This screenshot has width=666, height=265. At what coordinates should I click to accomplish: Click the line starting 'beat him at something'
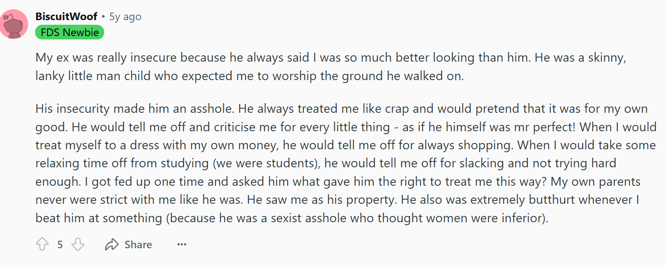click(x=292, y=218)
